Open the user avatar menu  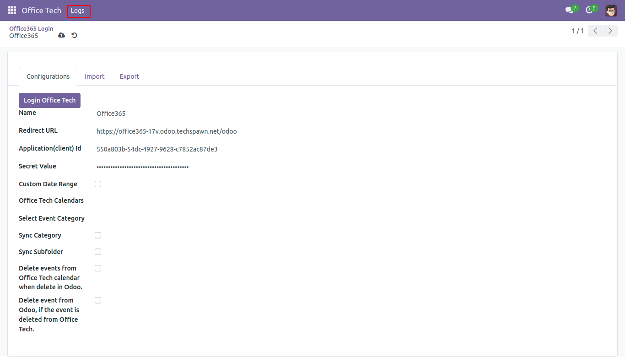(610, 10)
